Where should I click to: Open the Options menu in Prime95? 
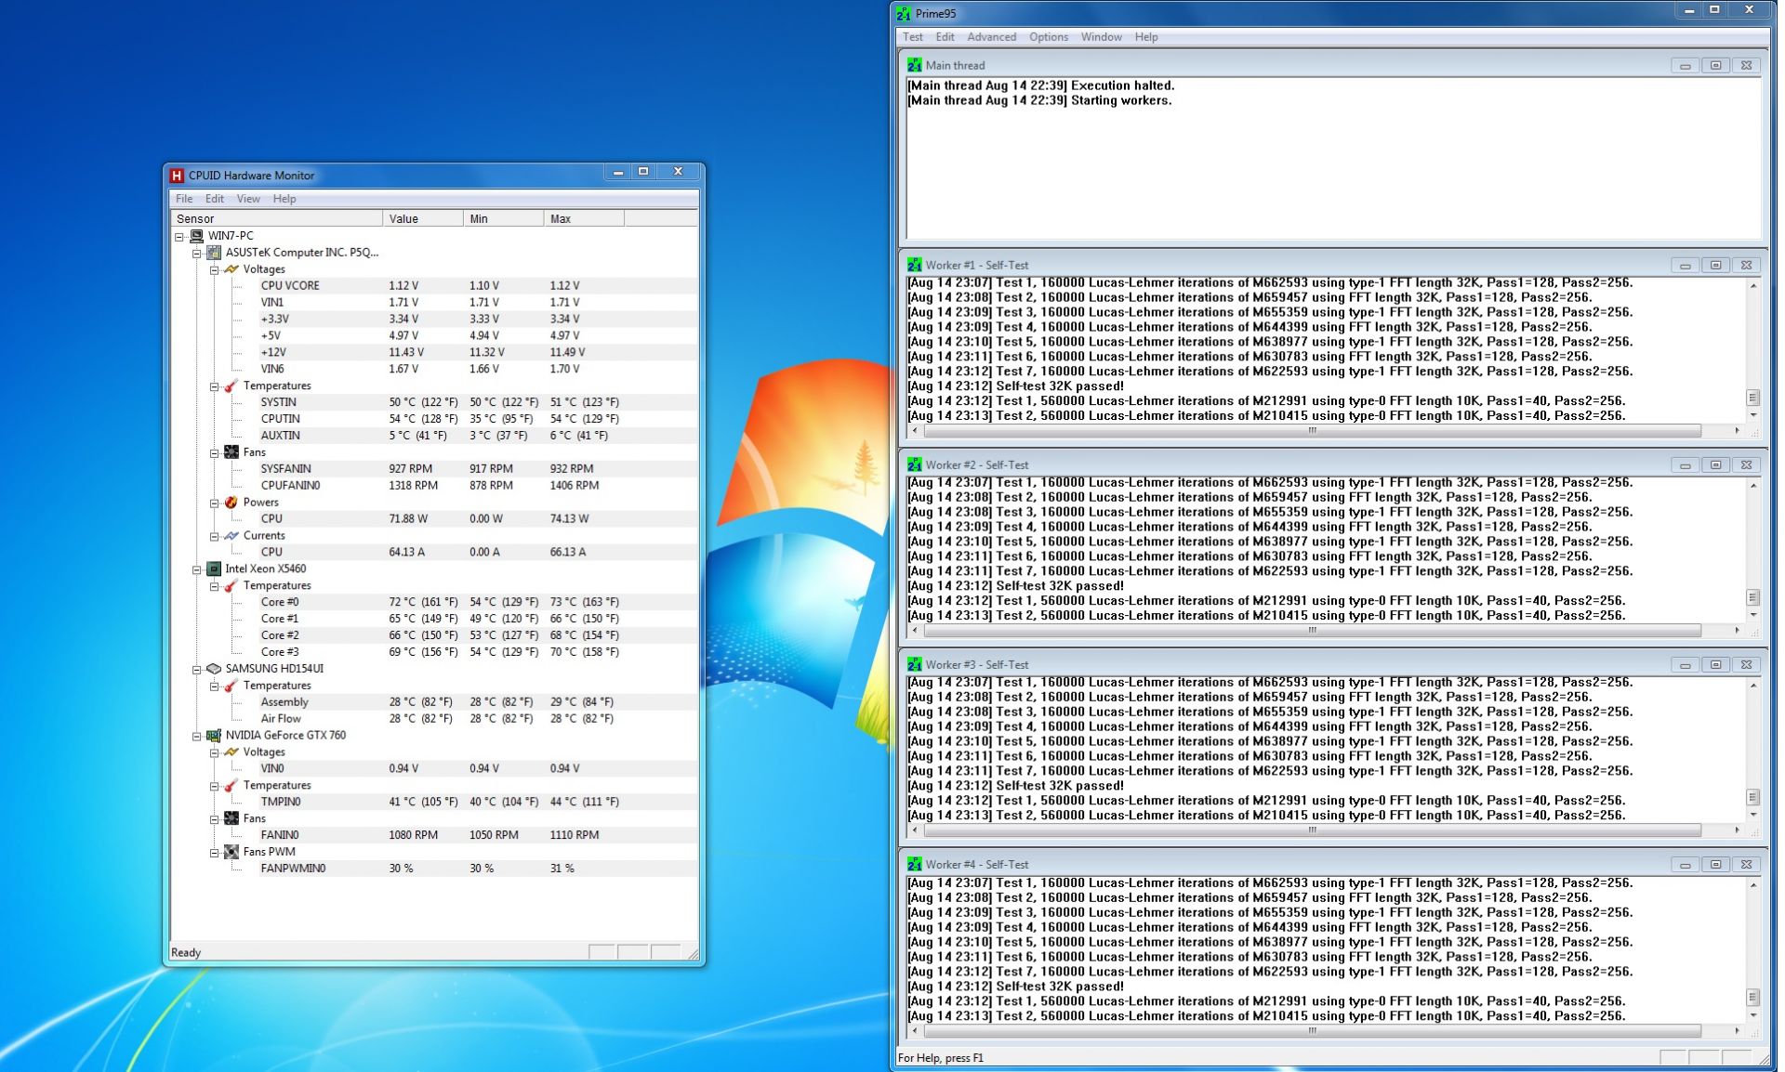point(1048,37)
